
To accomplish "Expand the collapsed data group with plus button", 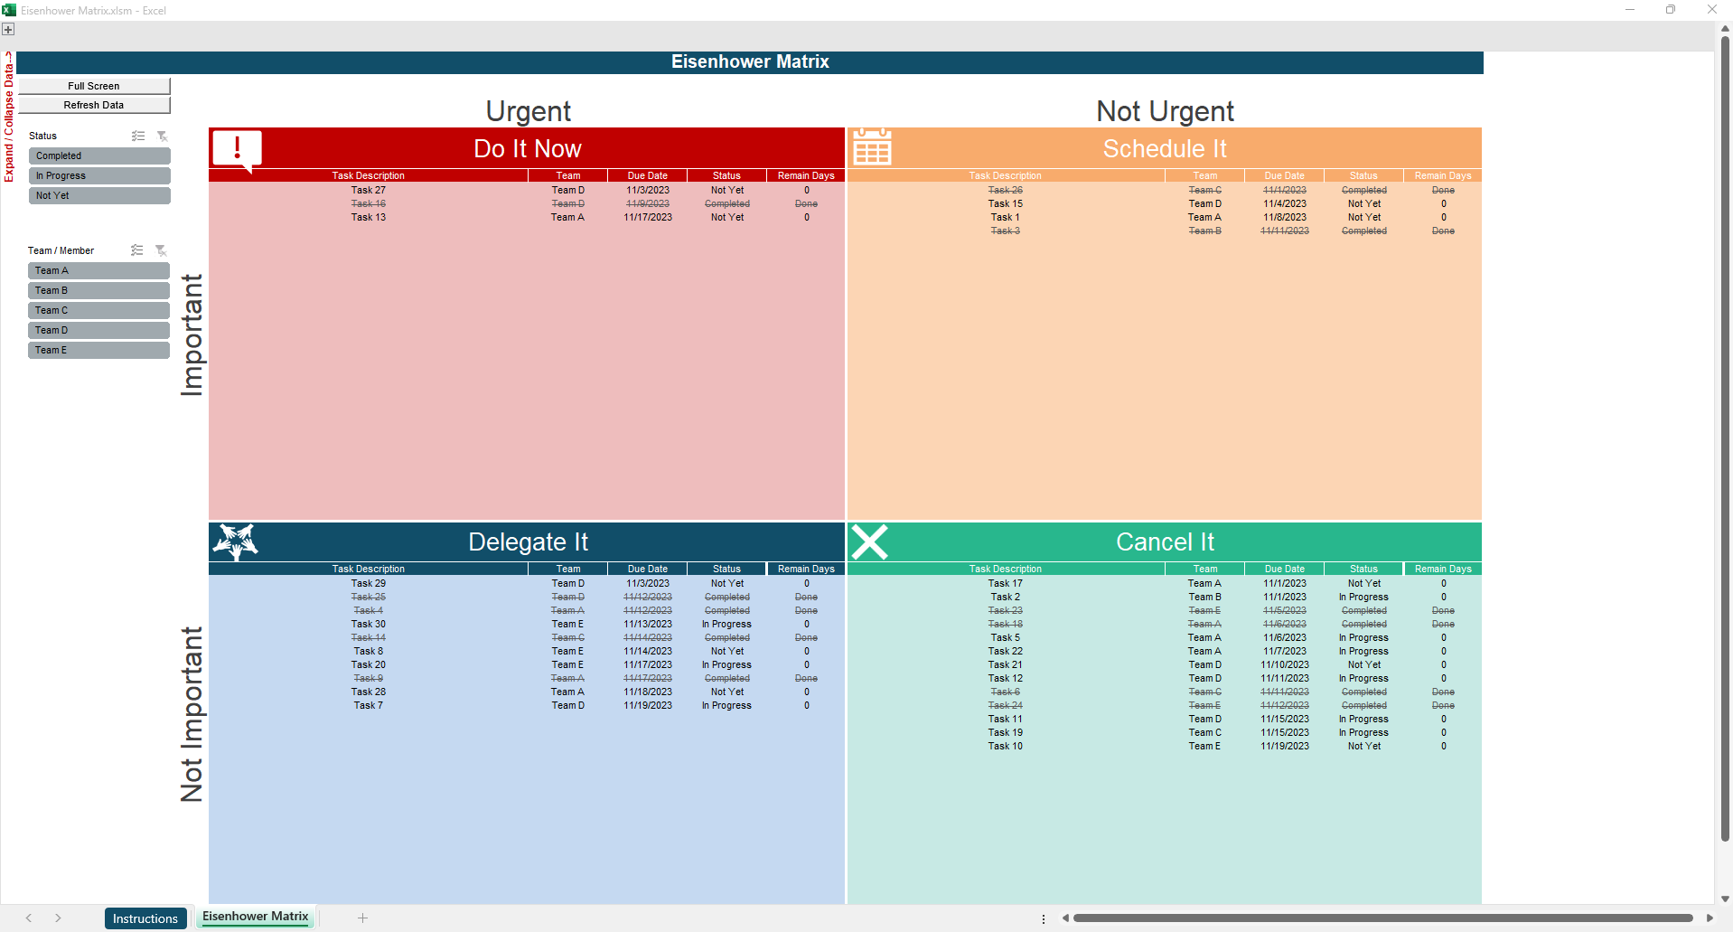I will click(8, 29).
